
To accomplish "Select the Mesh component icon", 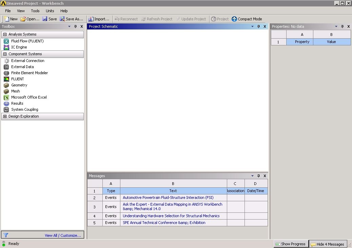I will tap(6, 91).
